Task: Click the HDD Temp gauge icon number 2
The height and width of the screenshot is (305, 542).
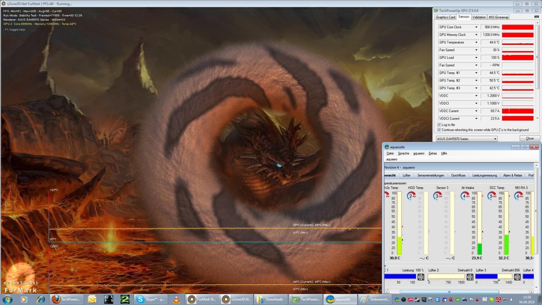Action: coord(411,196)
